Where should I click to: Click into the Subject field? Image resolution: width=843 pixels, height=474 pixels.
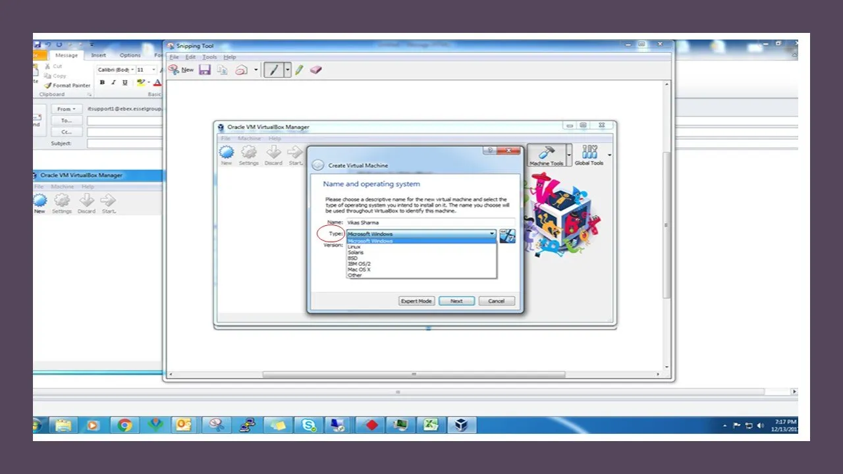[124, 143]
